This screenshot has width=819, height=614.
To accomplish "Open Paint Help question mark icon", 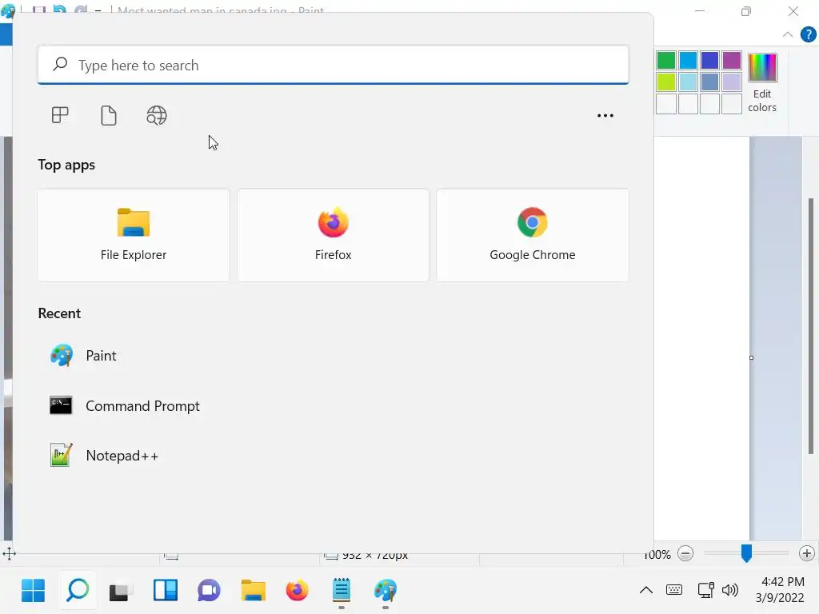I will tap(808, 35).
